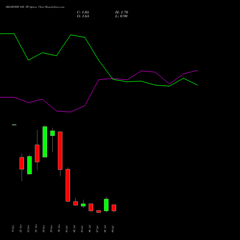This screenshot has width=240, height=240.
Task: Click the '22 Jun' date axis label
Action: pos(21,228)
